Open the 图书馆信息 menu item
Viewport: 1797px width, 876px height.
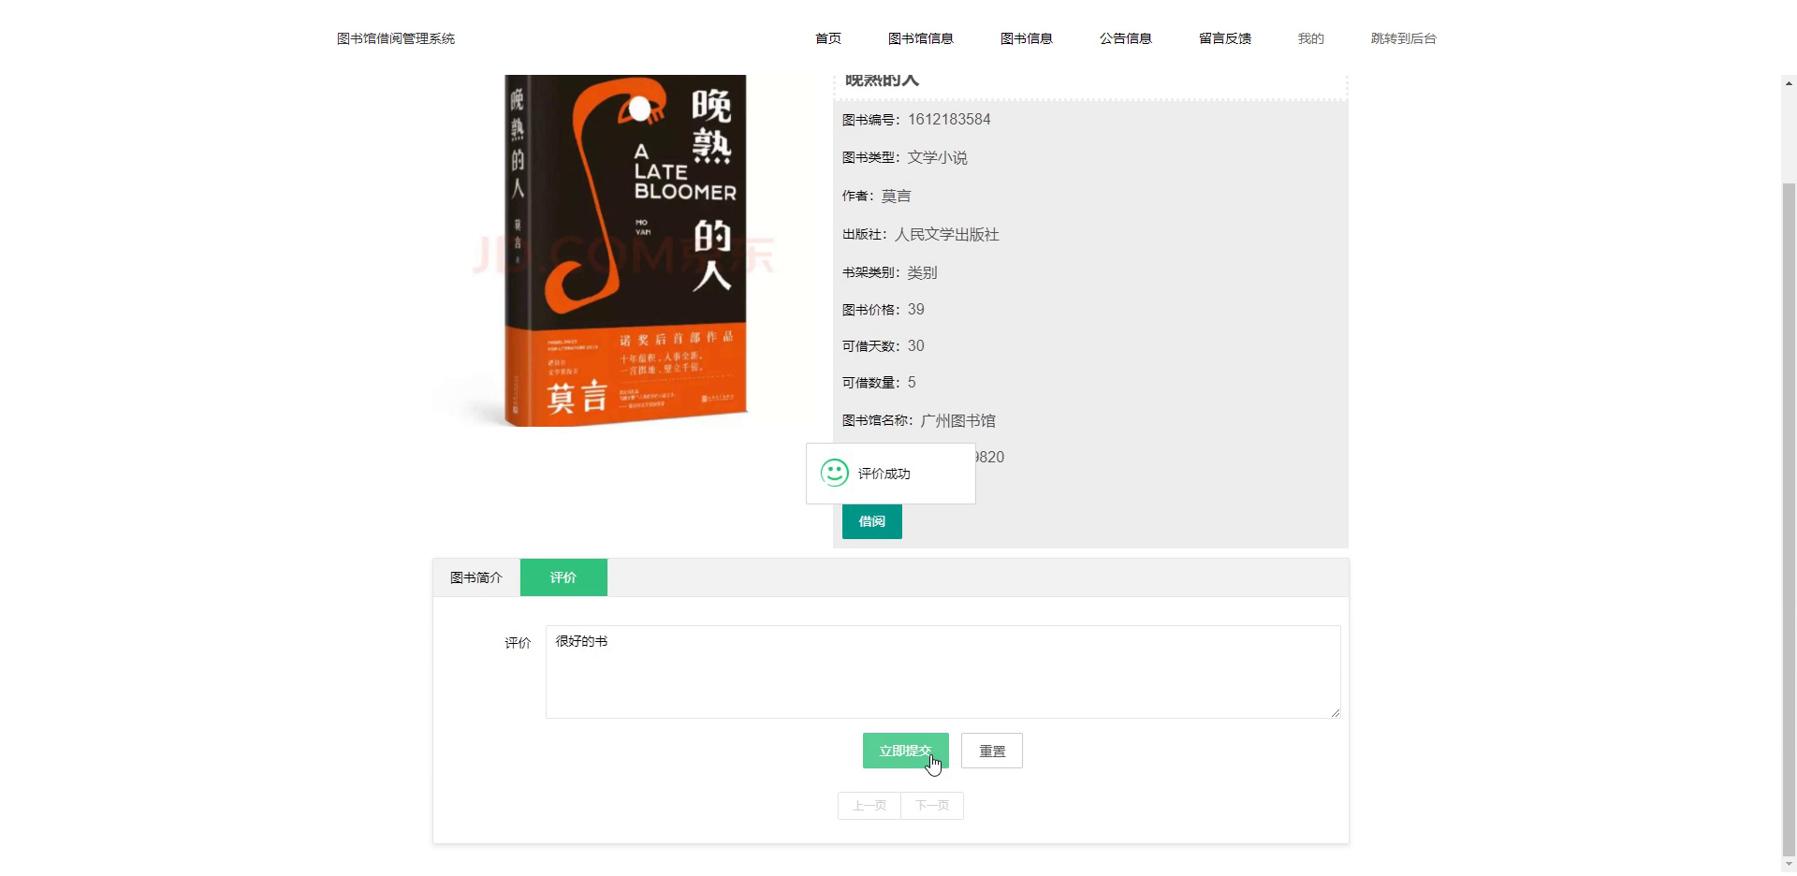[x=921, y=38]
